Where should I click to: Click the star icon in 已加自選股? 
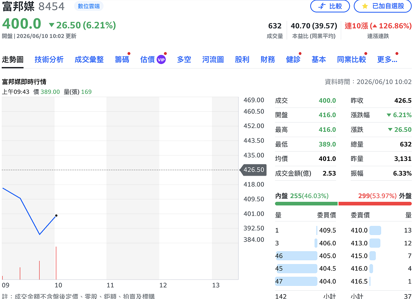tap(365, 6)
